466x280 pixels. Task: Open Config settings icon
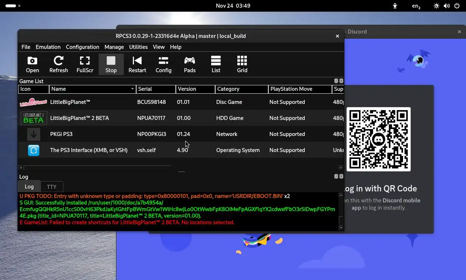pos(163,65)
